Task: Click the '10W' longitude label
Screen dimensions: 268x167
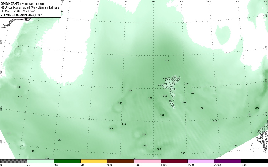Action: (x=126, y=2)
